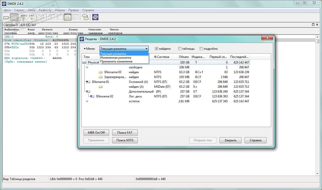This screenshot has height=190, width=322.
Task: Click the blue DMDE logo toolbar icon
Action: (95, 17)
